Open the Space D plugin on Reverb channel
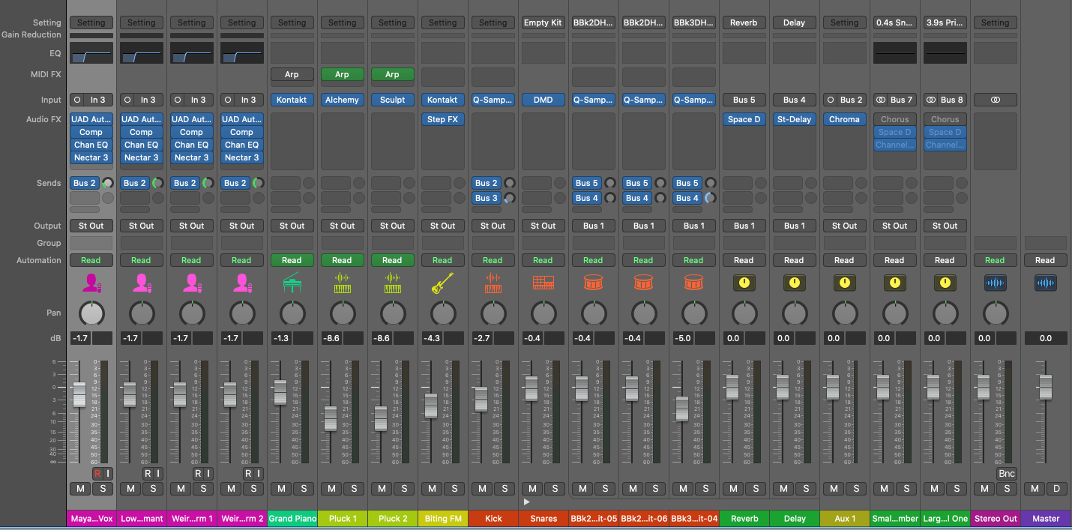Image resolution: width=1072 pixels, height=530 pixels. point(744,119)
